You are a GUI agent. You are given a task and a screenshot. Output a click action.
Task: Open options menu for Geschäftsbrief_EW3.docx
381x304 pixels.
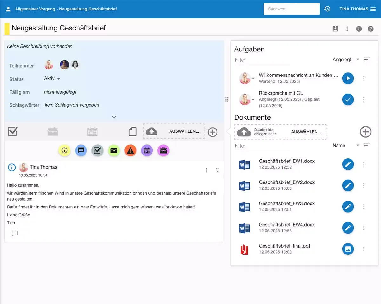[364, 207]
